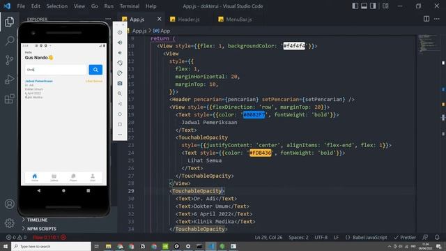
Task: Tap the User tab in app bottom bar
Action: pyautogui.click(x=93, y=178)
